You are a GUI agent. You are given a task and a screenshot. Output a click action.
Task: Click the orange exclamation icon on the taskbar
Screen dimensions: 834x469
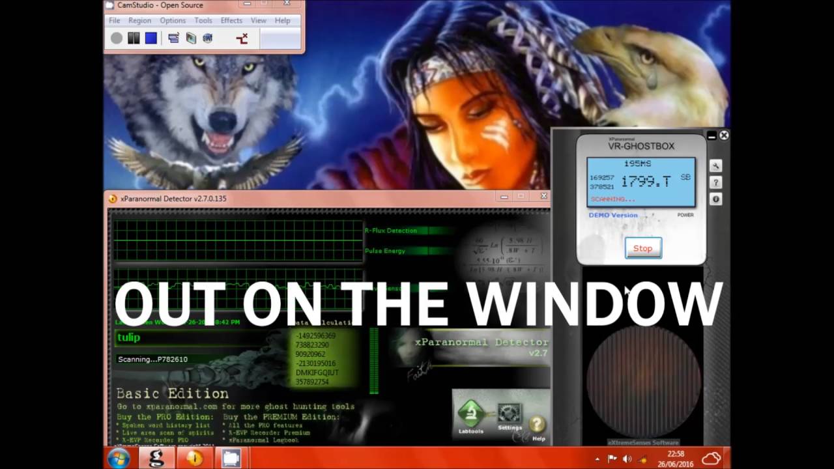(x=194, y=458)
